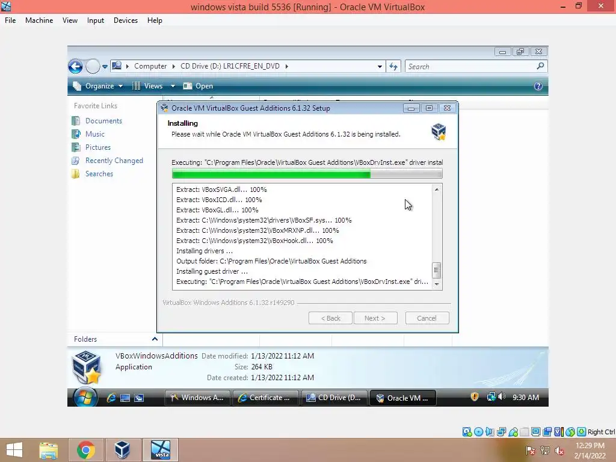Viewport: 616px width, 462px height.
Task: Click the VirtualBox audio indicator icon
Action: 490,432
